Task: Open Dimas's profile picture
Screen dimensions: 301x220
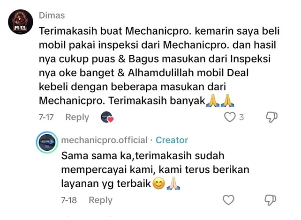Action: pyautogui.click(x=21, y=22)
